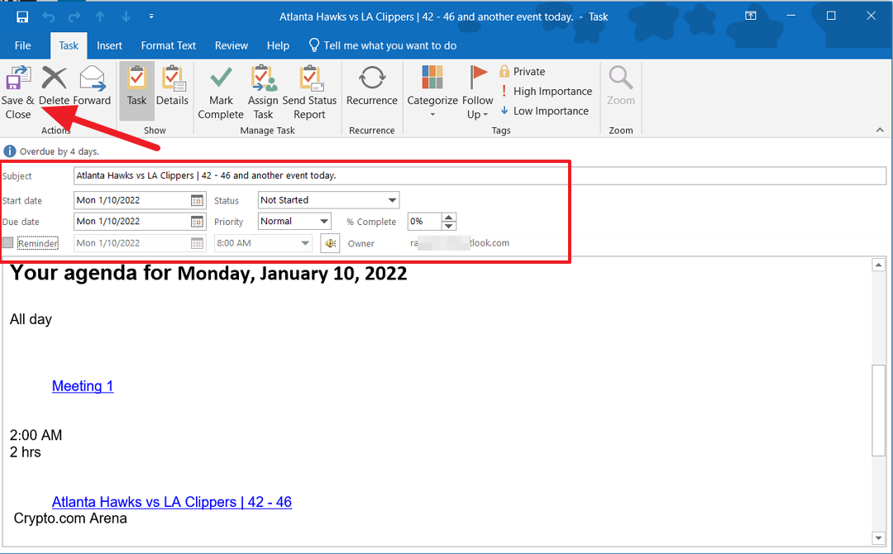Mark the task as Private
The height and width of the screenshot is (554, 893).
[523, 71]
